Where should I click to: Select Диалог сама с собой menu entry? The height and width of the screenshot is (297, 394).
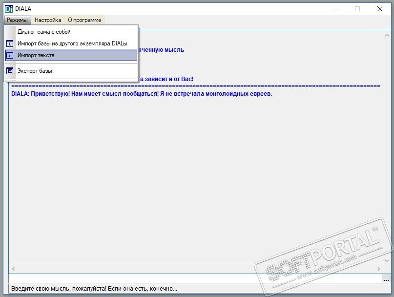pyautogui.click(x=71, y=32)
